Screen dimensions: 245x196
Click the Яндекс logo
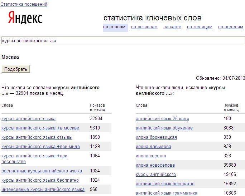pos(25,18)
